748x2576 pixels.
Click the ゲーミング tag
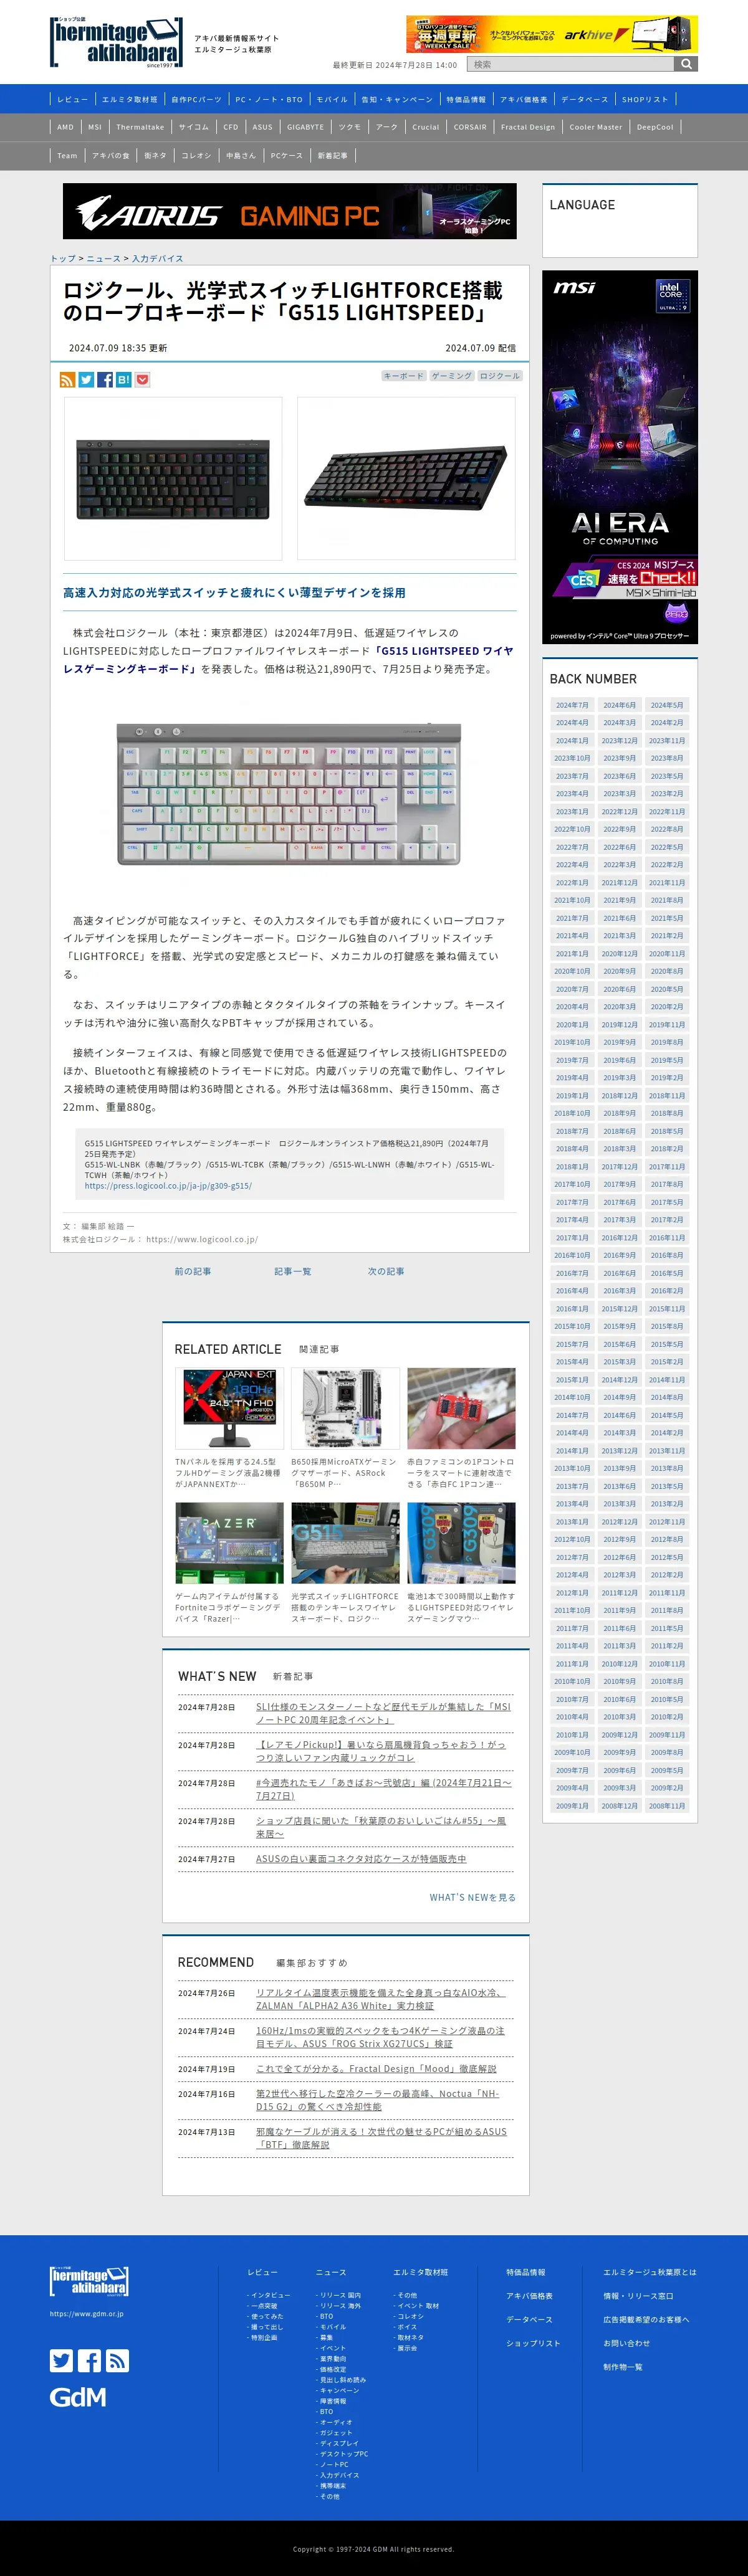tap(452, 376)
